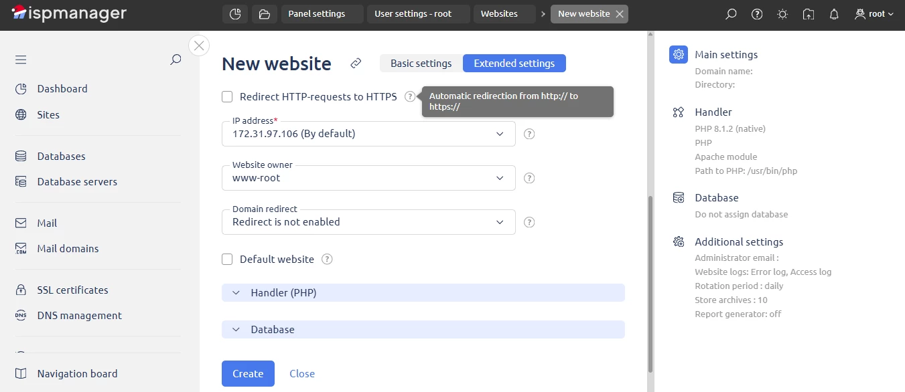Open SSL certificates in the sidebar
905x392 pixels.
click(72, 290)
